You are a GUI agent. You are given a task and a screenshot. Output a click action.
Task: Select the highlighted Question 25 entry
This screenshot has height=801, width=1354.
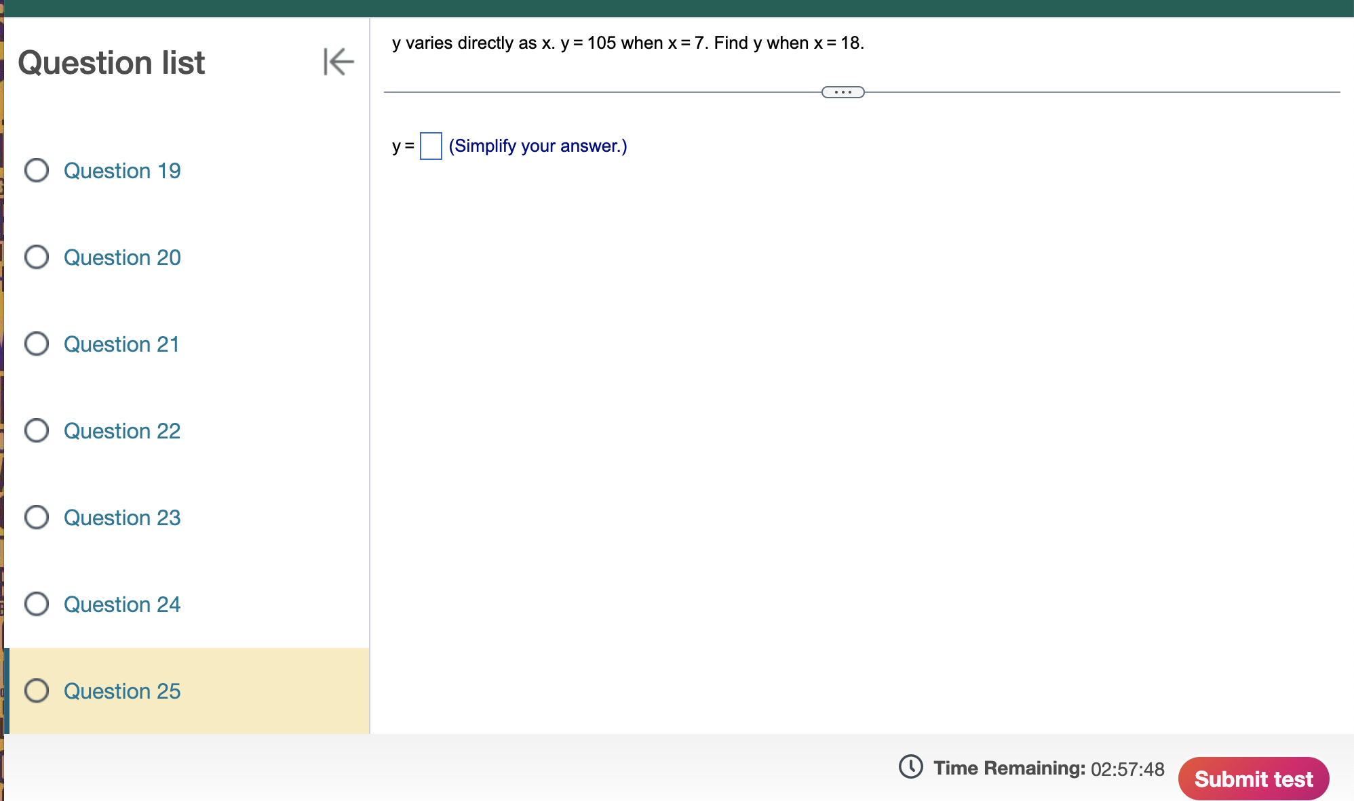[122, 691]
